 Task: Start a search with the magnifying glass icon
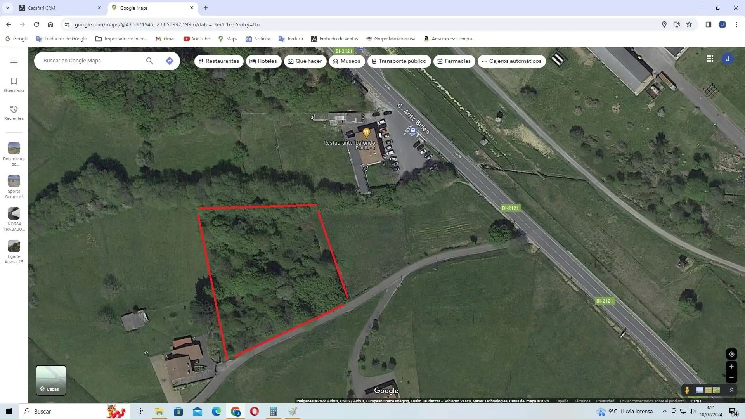tap(149, 61)
